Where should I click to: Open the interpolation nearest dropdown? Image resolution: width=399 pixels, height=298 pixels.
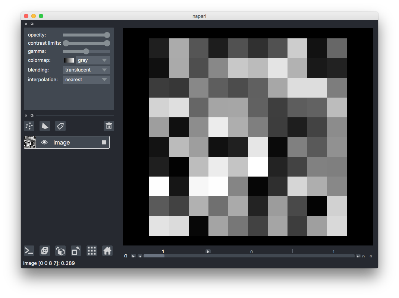86,80
